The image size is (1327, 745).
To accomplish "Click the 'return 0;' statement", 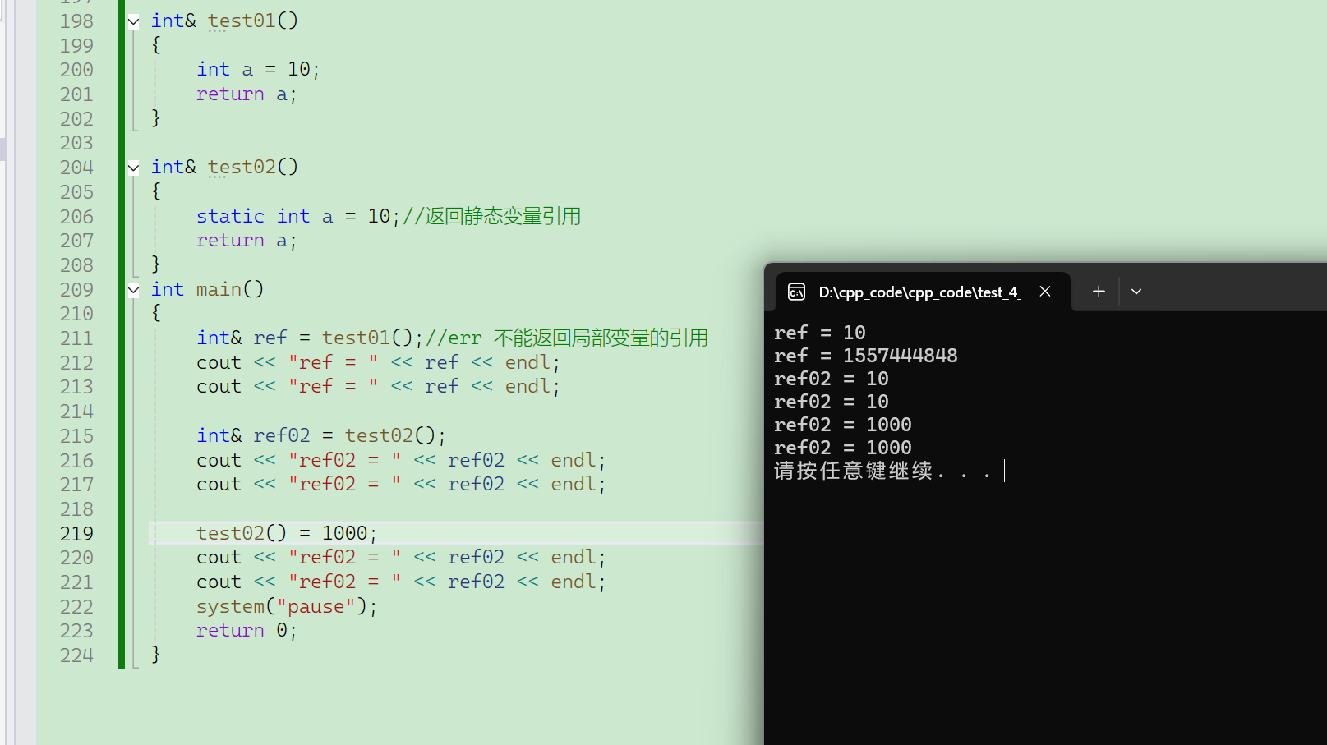I will coord(247,631).
